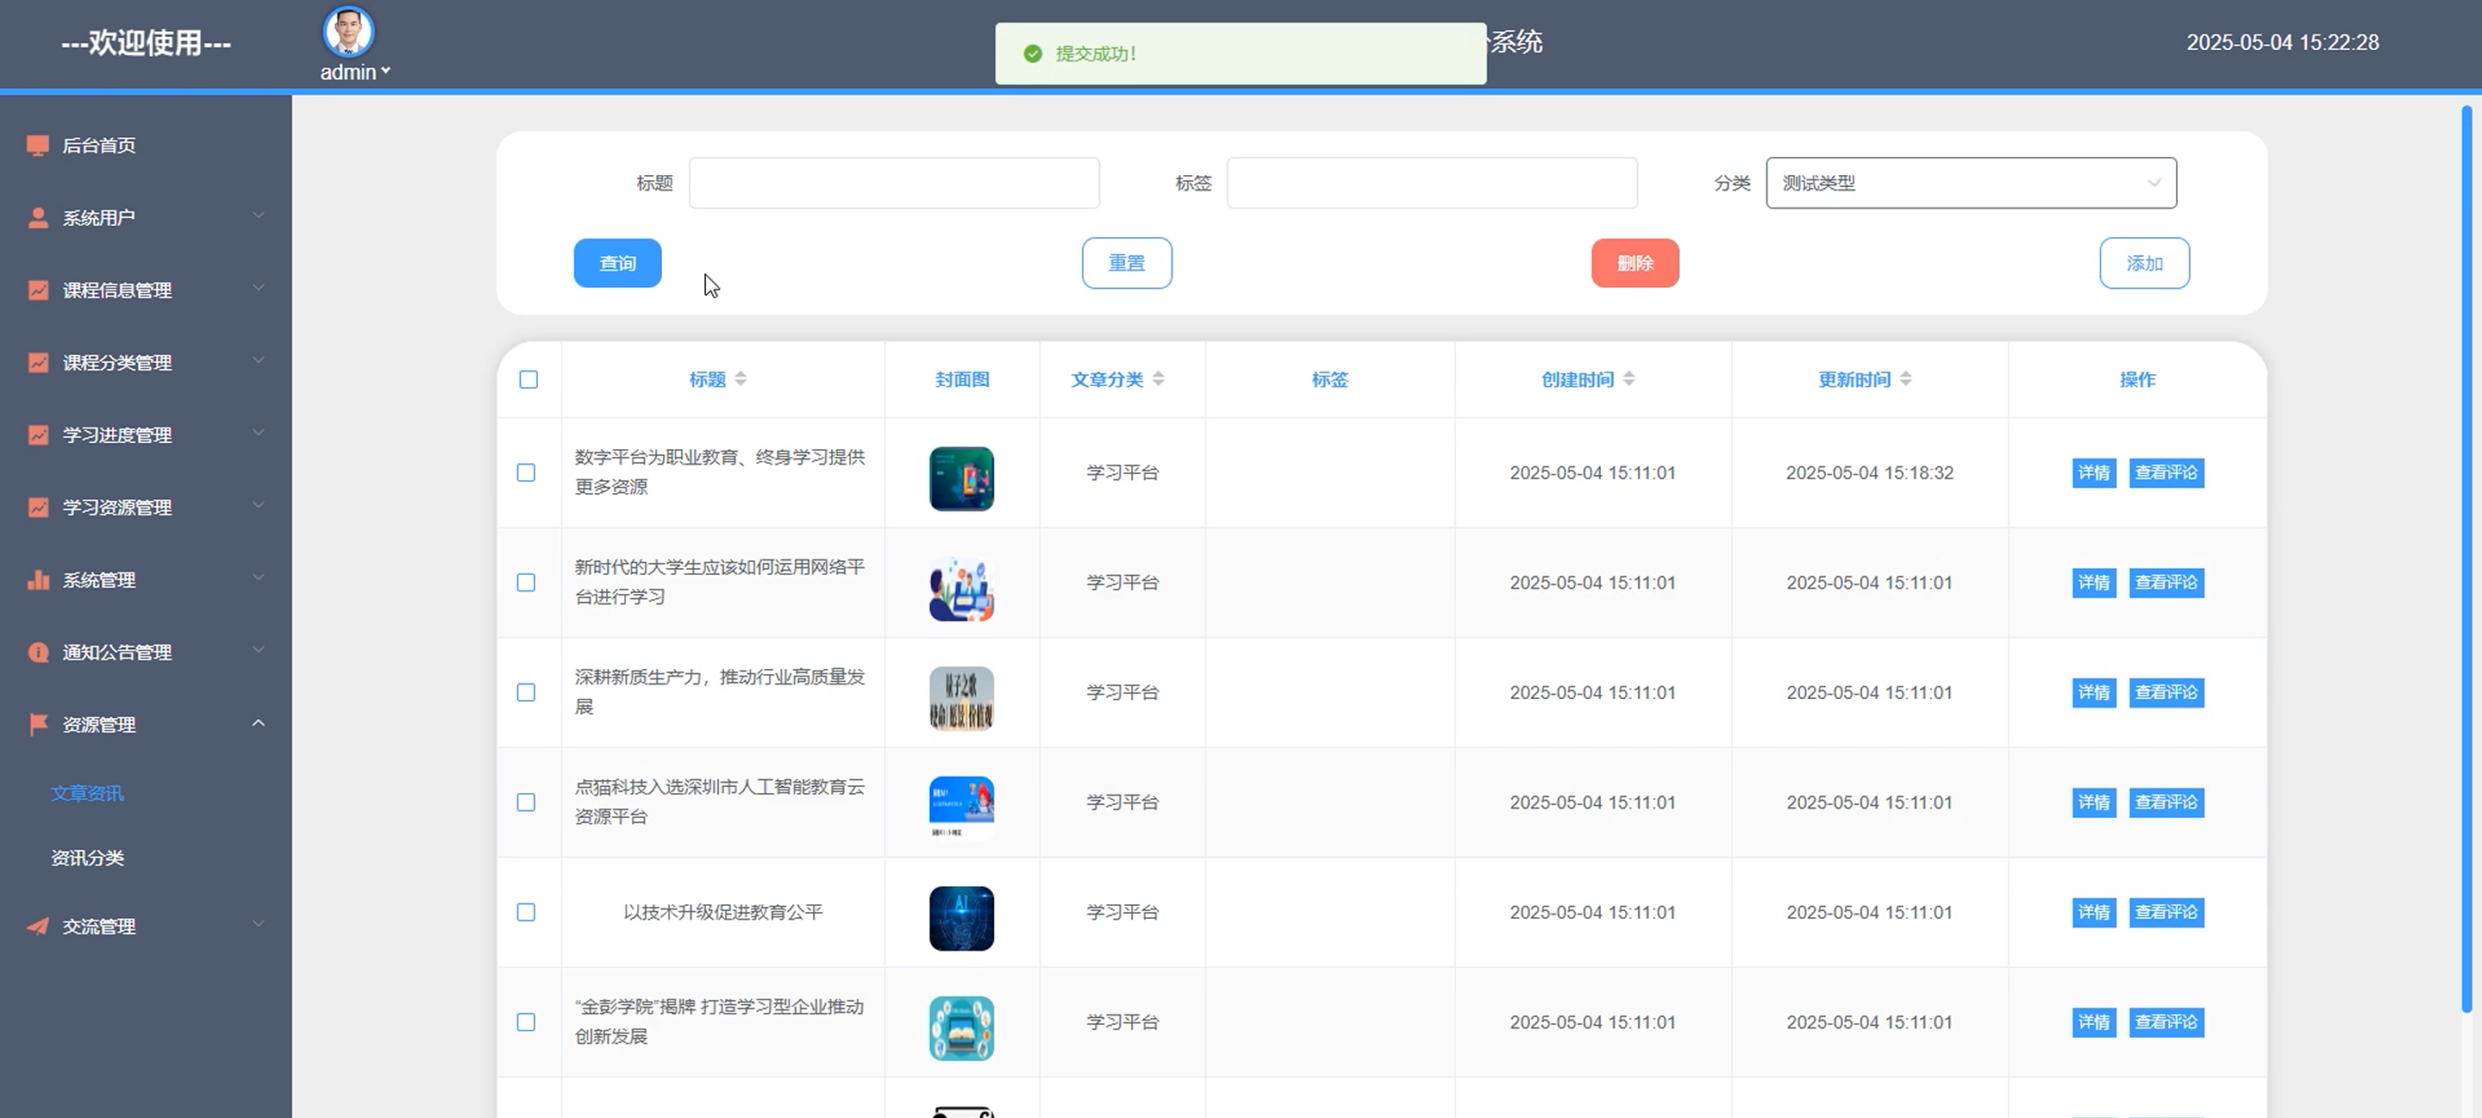Screen dimensions: 2482x1118
Task: Expand the 课程分类管理 menu chevron
Action: tap(259, 359)
